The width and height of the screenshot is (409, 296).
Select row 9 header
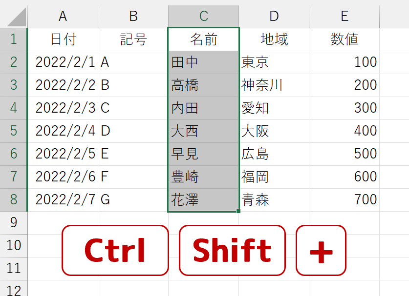[14, 222]
